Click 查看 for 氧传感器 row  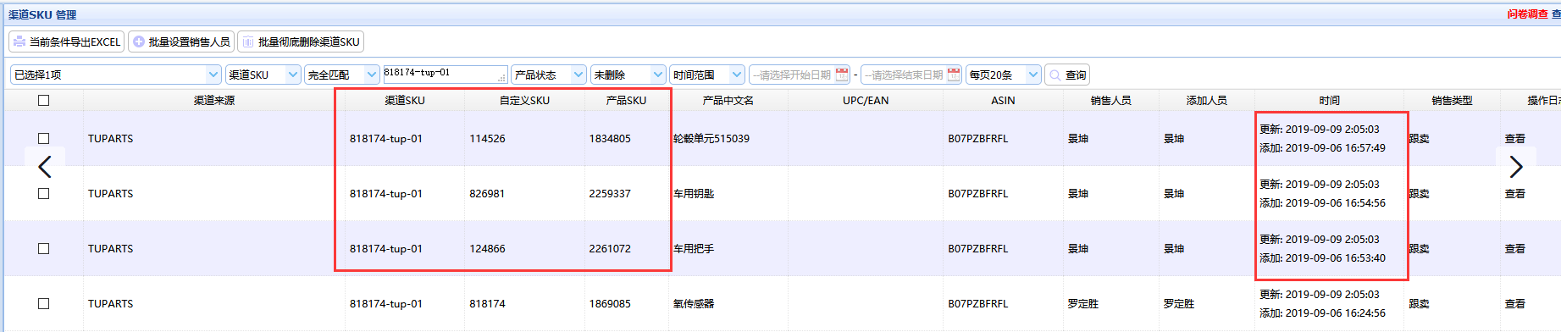(x=1514, y=303)
